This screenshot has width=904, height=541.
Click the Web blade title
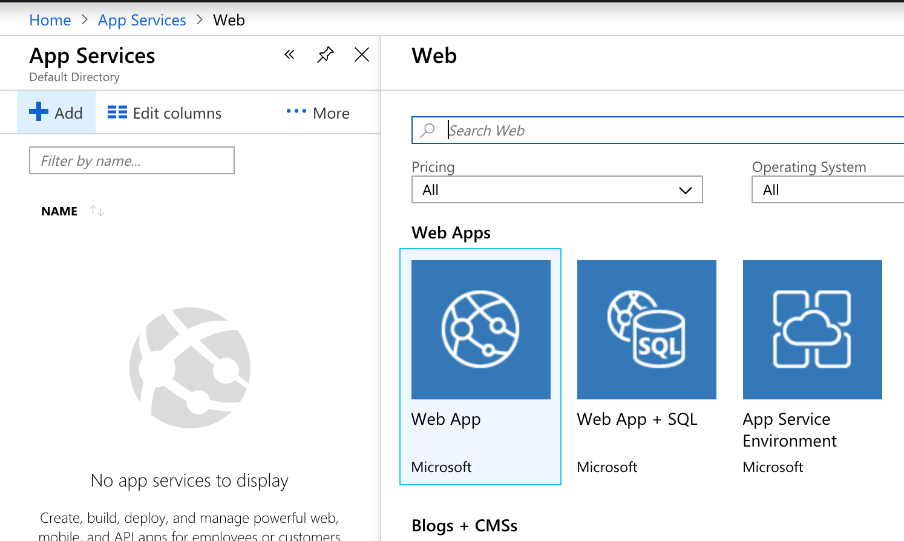click(x=434, y=56)
